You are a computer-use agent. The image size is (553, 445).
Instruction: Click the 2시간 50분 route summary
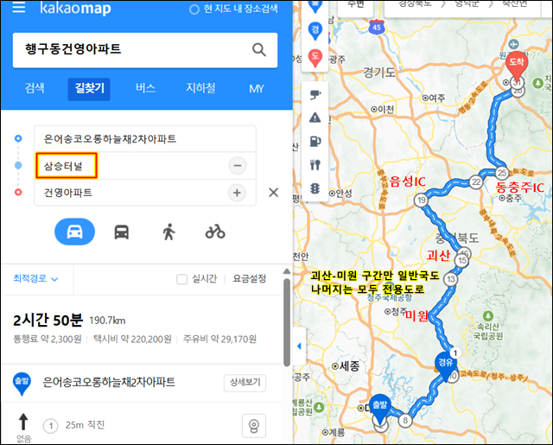(48, 321)
